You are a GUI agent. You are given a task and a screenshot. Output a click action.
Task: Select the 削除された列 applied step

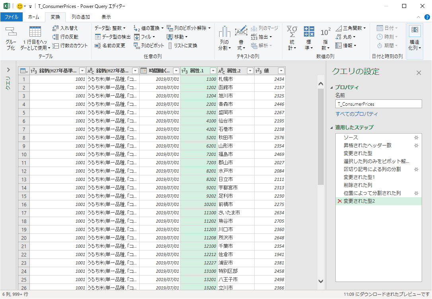[358, 185]
